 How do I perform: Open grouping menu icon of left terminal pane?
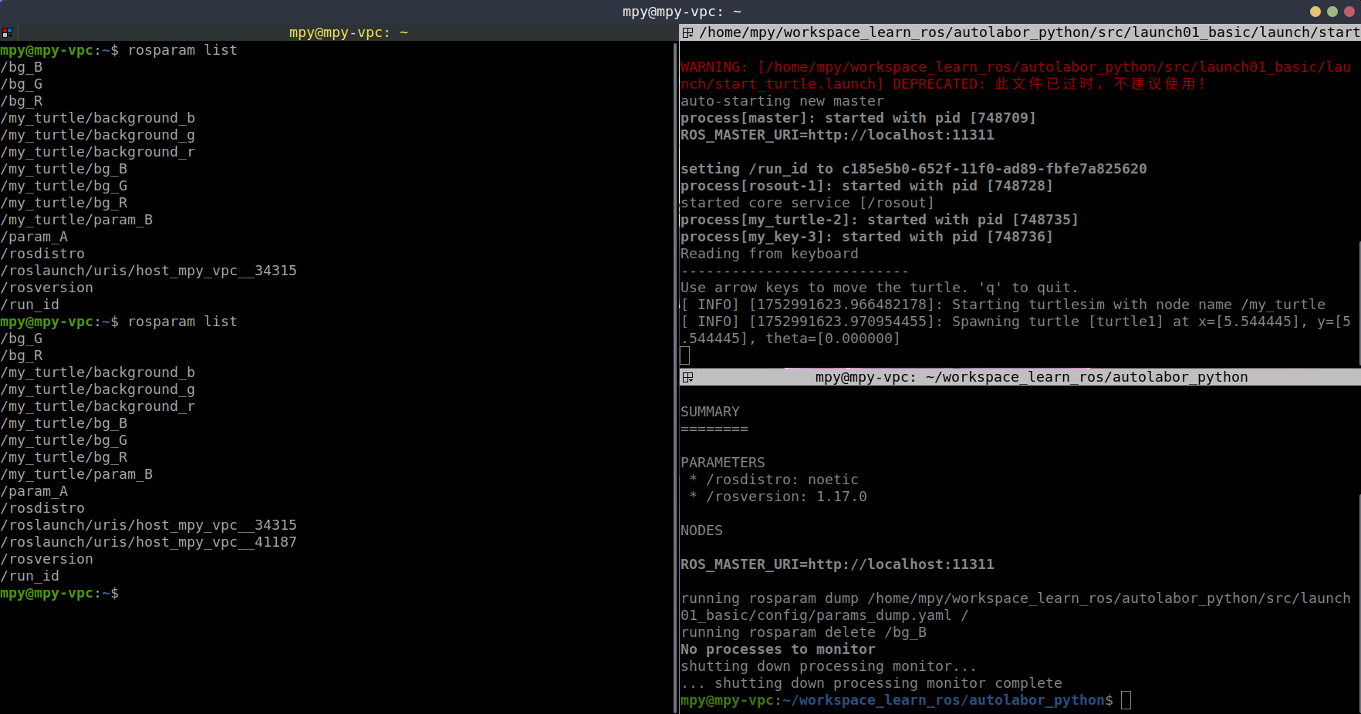pyautogui.click(x=7, y=32)
